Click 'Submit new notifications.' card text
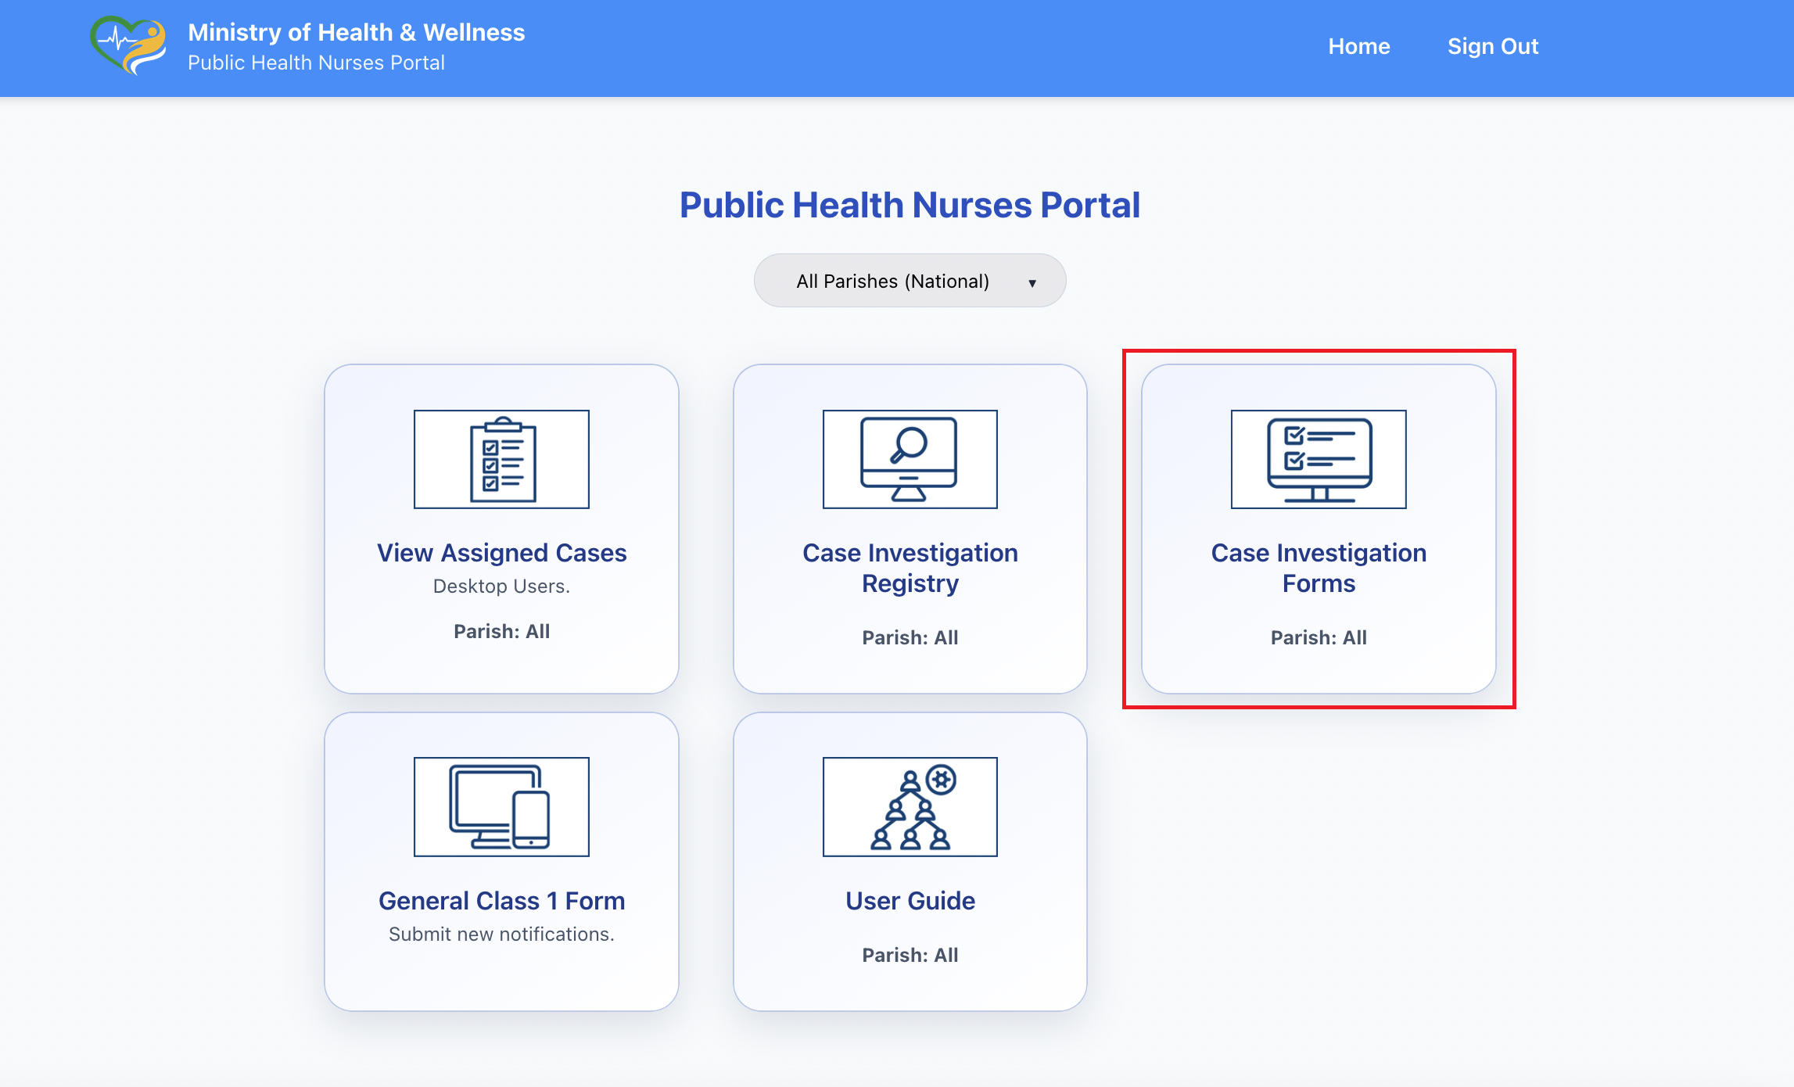This screenshot has height=1087, width=1794. tap(501, 934)
